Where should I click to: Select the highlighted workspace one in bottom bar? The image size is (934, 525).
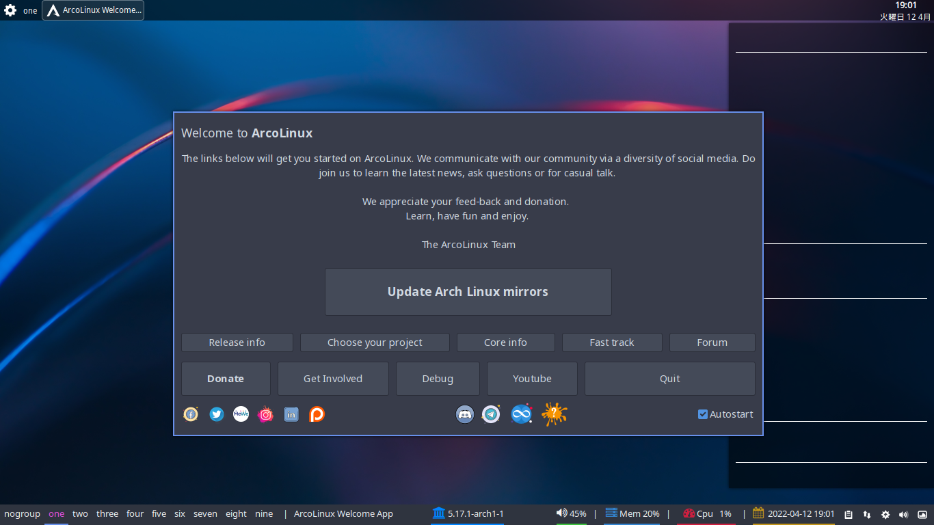(57, 514)
